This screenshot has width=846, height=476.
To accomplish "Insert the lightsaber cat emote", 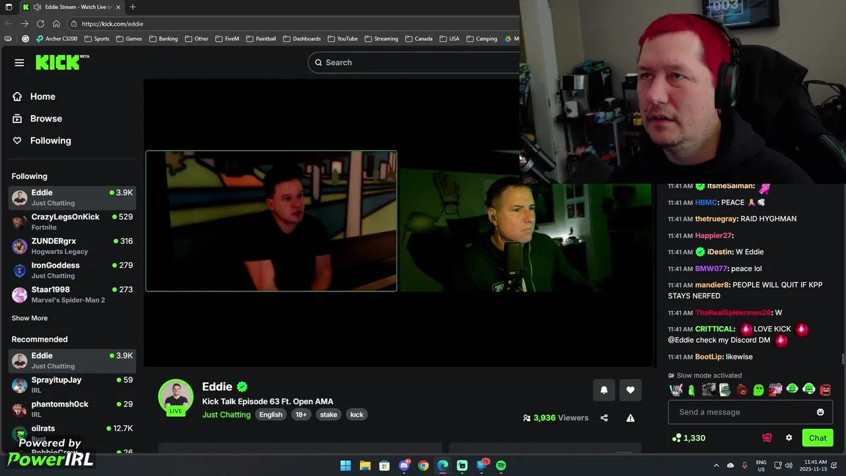I will coord(675,389).
